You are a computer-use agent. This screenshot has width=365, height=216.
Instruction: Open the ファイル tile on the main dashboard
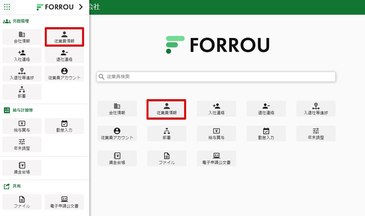pyautogui.click(x=167, y=158)
